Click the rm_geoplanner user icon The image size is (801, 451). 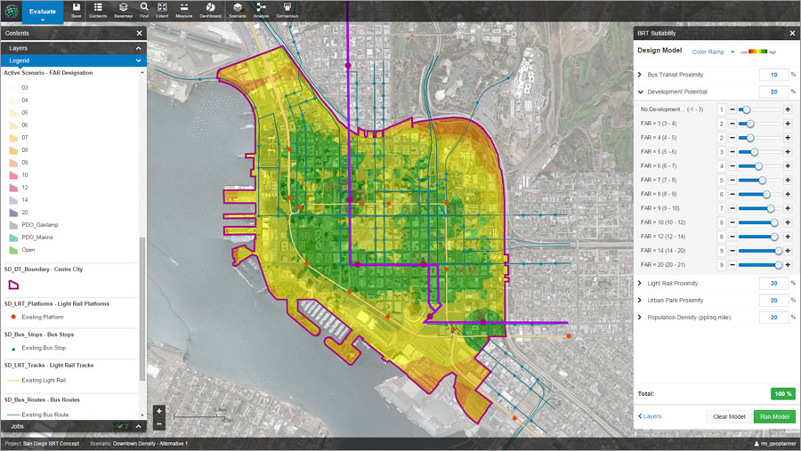757,444
